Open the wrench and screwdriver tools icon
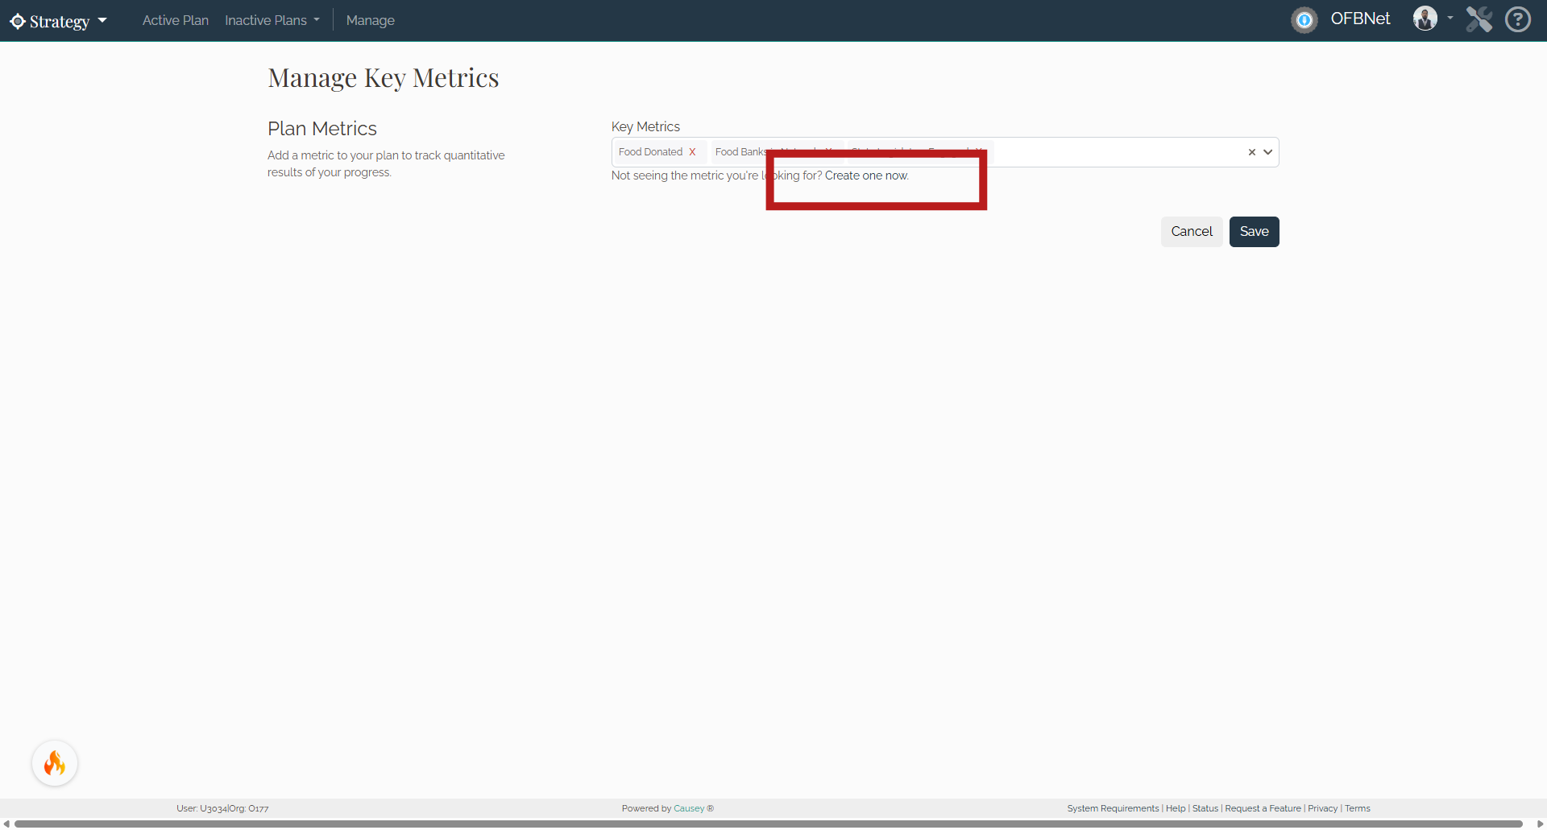 pos(1479,19)
